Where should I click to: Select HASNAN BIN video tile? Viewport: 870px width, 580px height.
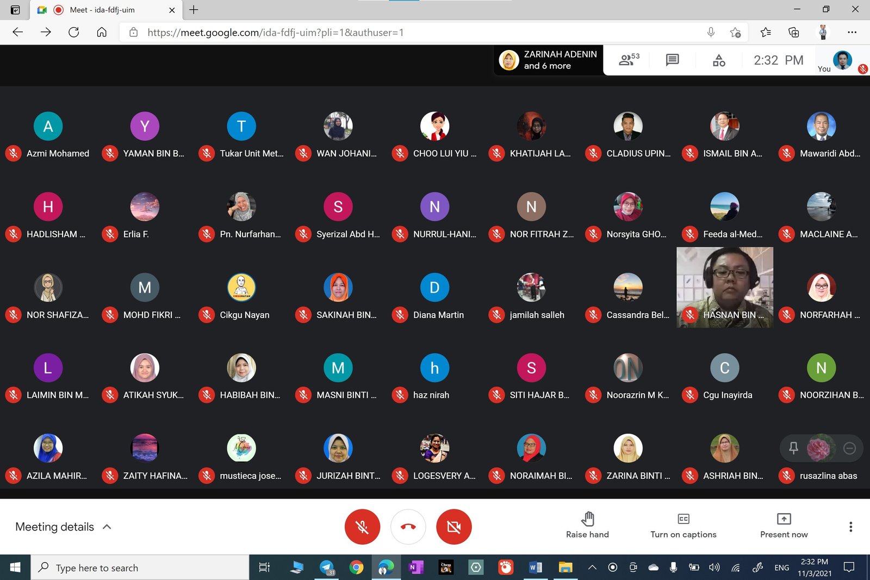click(725, 287)
